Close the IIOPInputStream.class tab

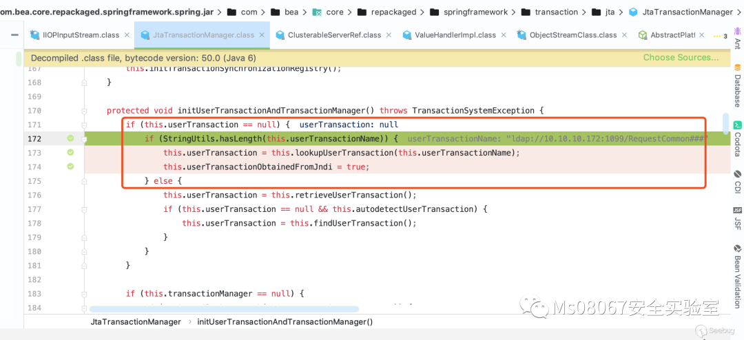[x=127, y=35]
